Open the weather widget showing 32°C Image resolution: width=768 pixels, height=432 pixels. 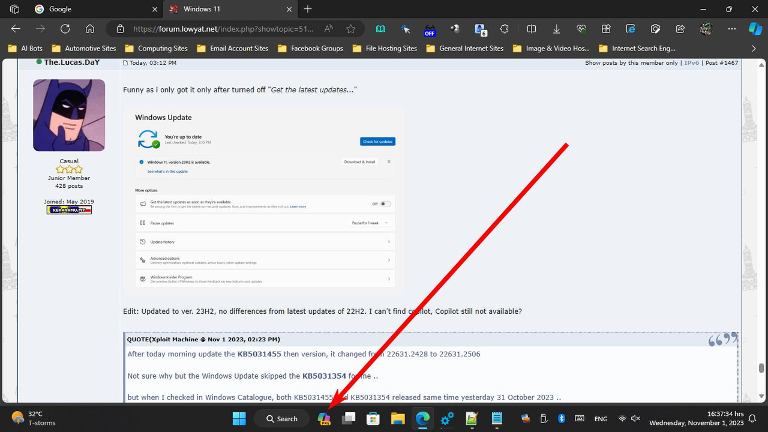(34, 418)
